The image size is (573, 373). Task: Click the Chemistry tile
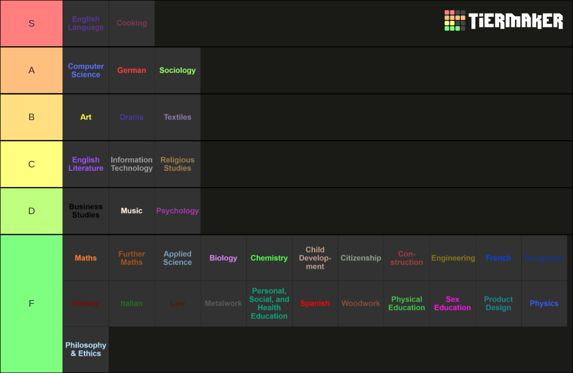269,258
